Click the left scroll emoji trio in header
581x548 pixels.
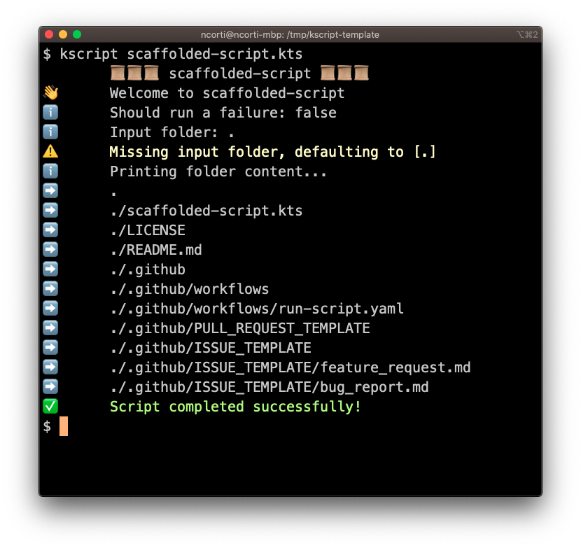point(135,73)
